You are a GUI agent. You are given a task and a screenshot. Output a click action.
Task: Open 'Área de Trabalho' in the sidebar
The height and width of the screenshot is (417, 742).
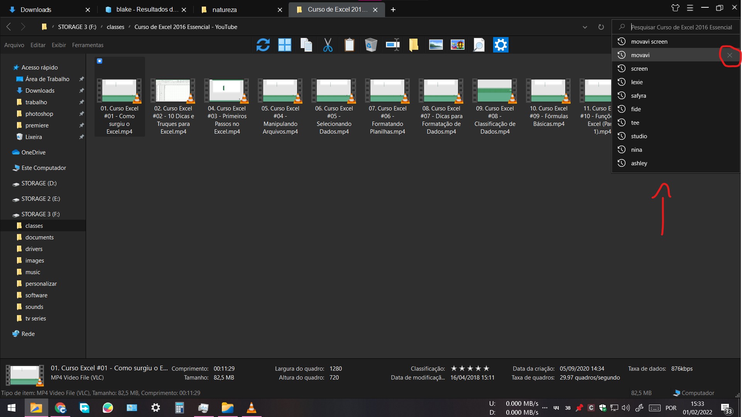[x=47, y=79]
